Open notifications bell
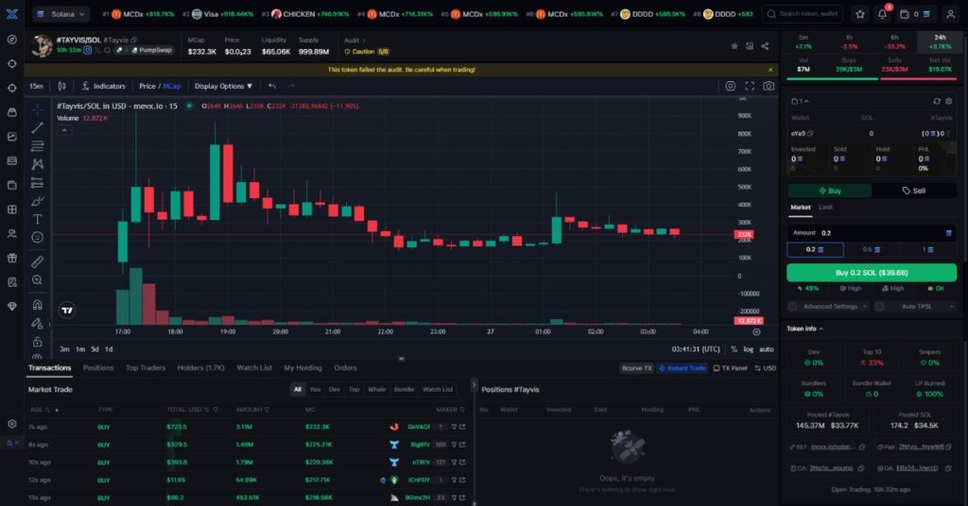Viewport: 968px width, 506px height. click(882, 13)
